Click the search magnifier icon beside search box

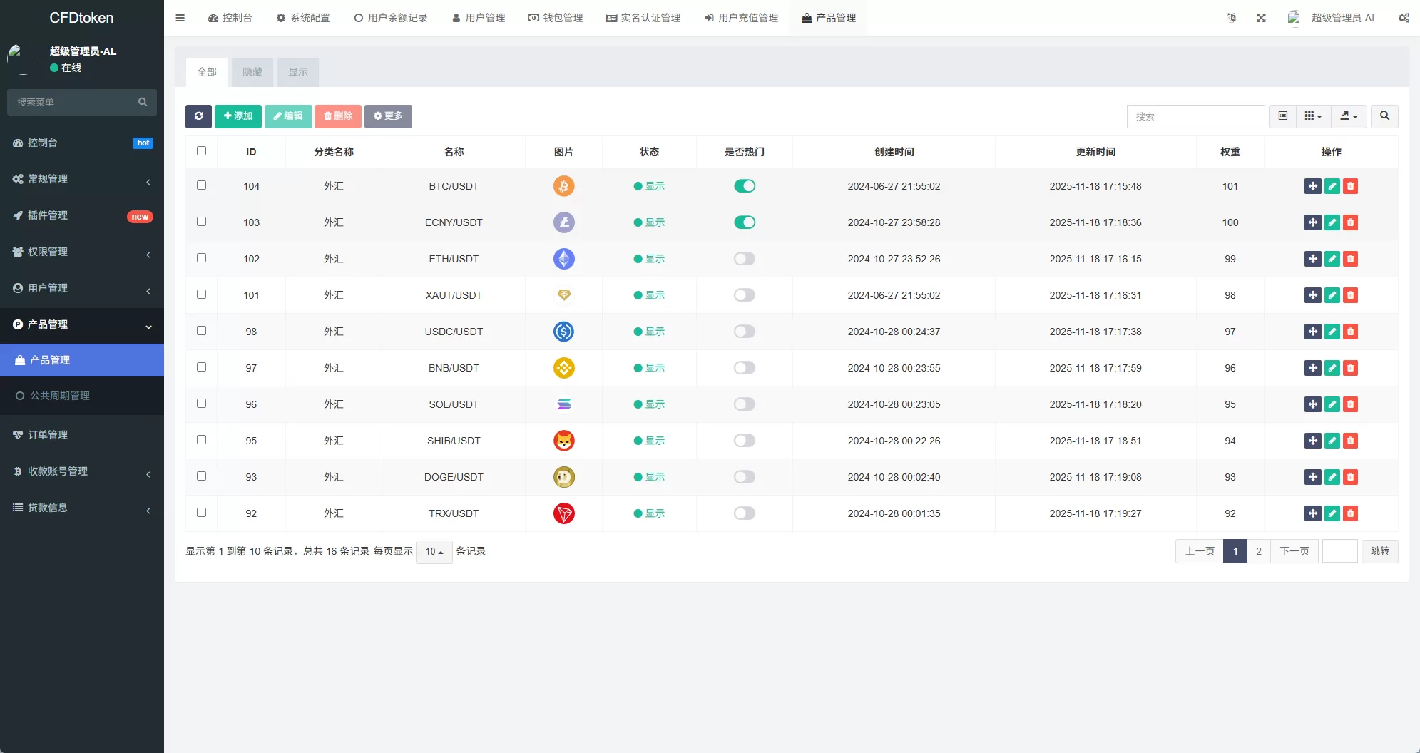(x=1384, y=116)
